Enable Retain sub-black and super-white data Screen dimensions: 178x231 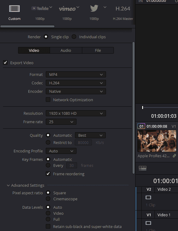click(48, 226)
